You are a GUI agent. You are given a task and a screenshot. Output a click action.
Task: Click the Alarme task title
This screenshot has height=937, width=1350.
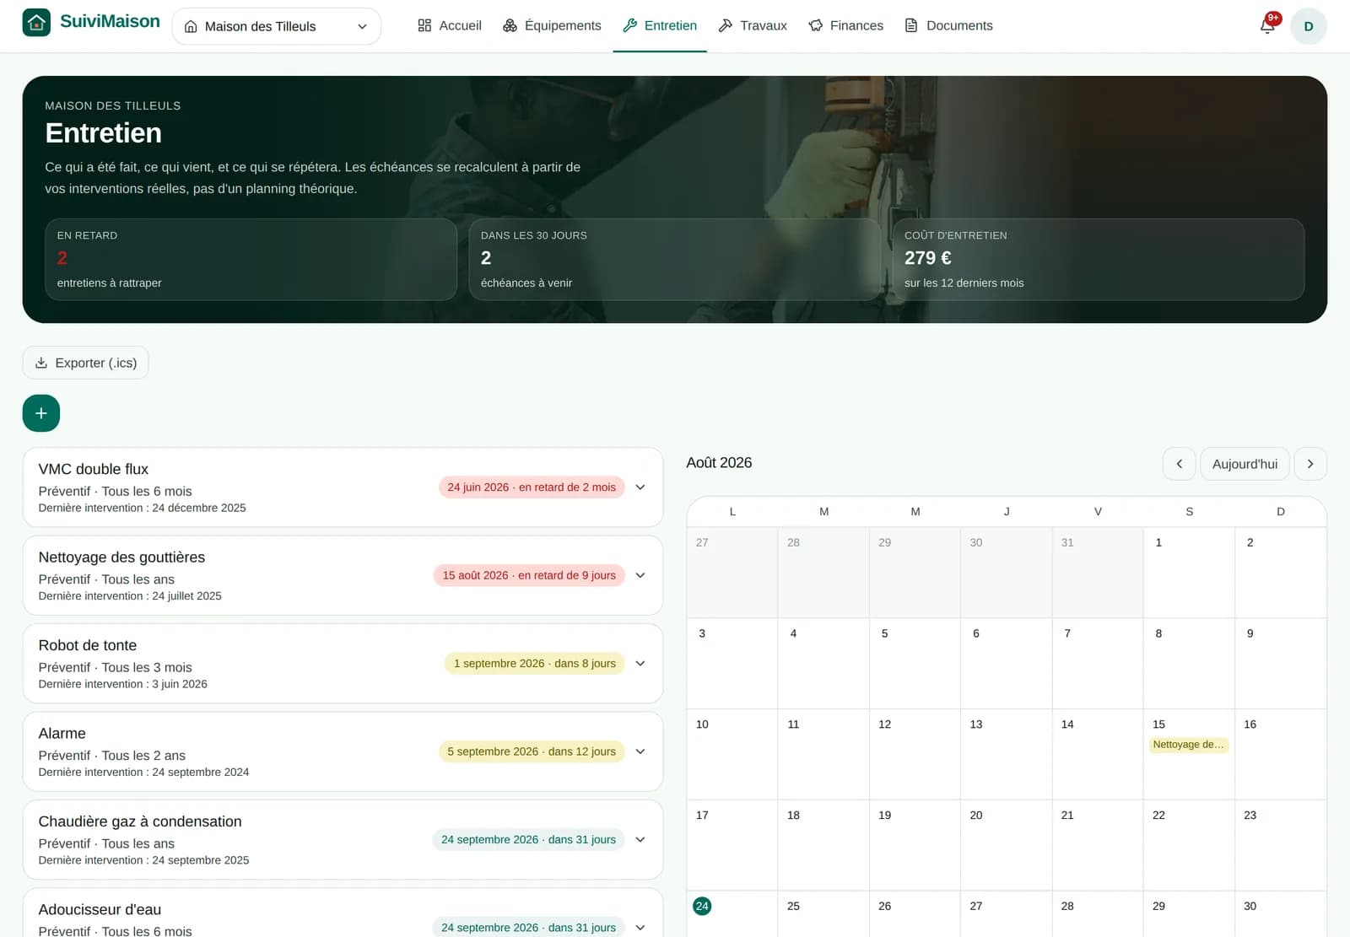pyautogui.click(x=62, y=734)
